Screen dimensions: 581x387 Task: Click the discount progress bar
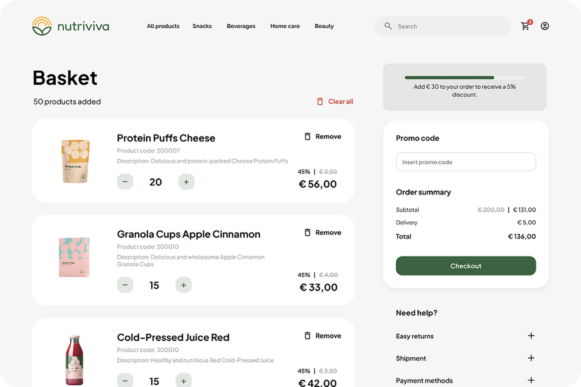pos(464,77)
